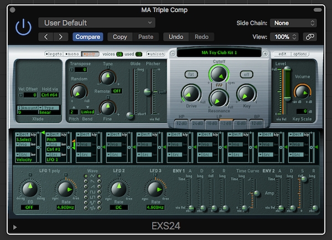Open Src menu showing LFO 1

(53, 155)
